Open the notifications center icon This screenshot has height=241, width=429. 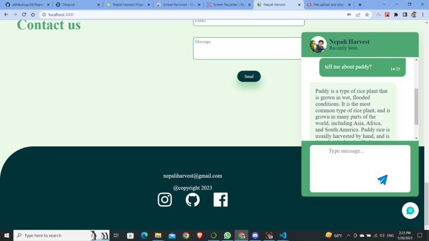click(x=420, y=235)
